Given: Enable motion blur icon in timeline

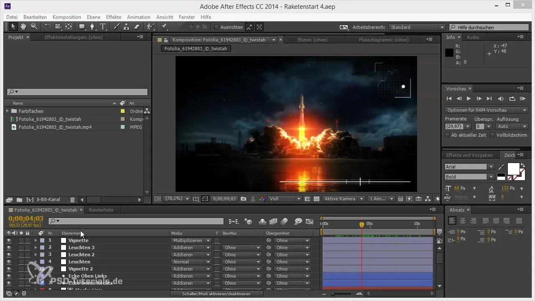Looking at the screenshot, I should 285,221.
